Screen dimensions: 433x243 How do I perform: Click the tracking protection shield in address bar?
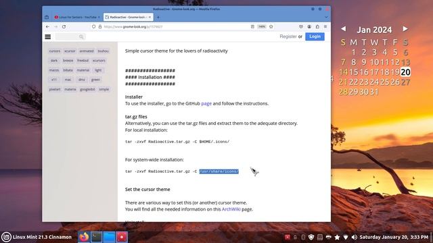94,27
